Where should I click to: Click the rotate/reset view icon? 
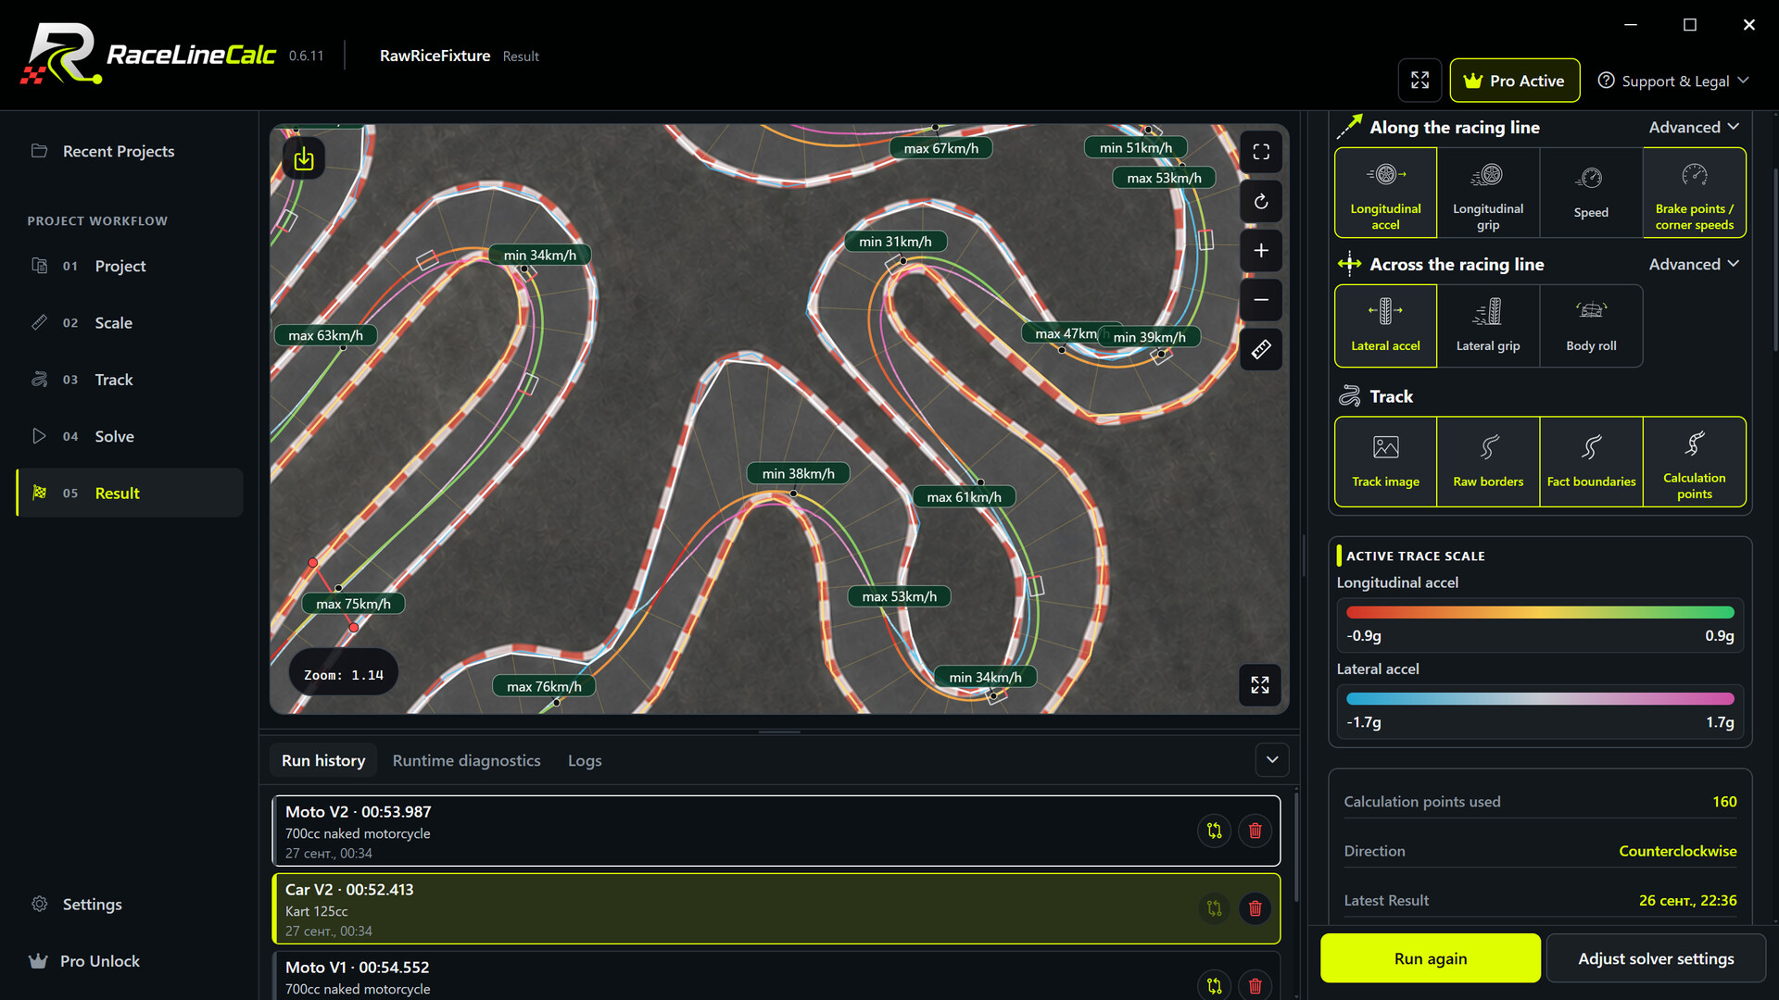pos(1261,202)
